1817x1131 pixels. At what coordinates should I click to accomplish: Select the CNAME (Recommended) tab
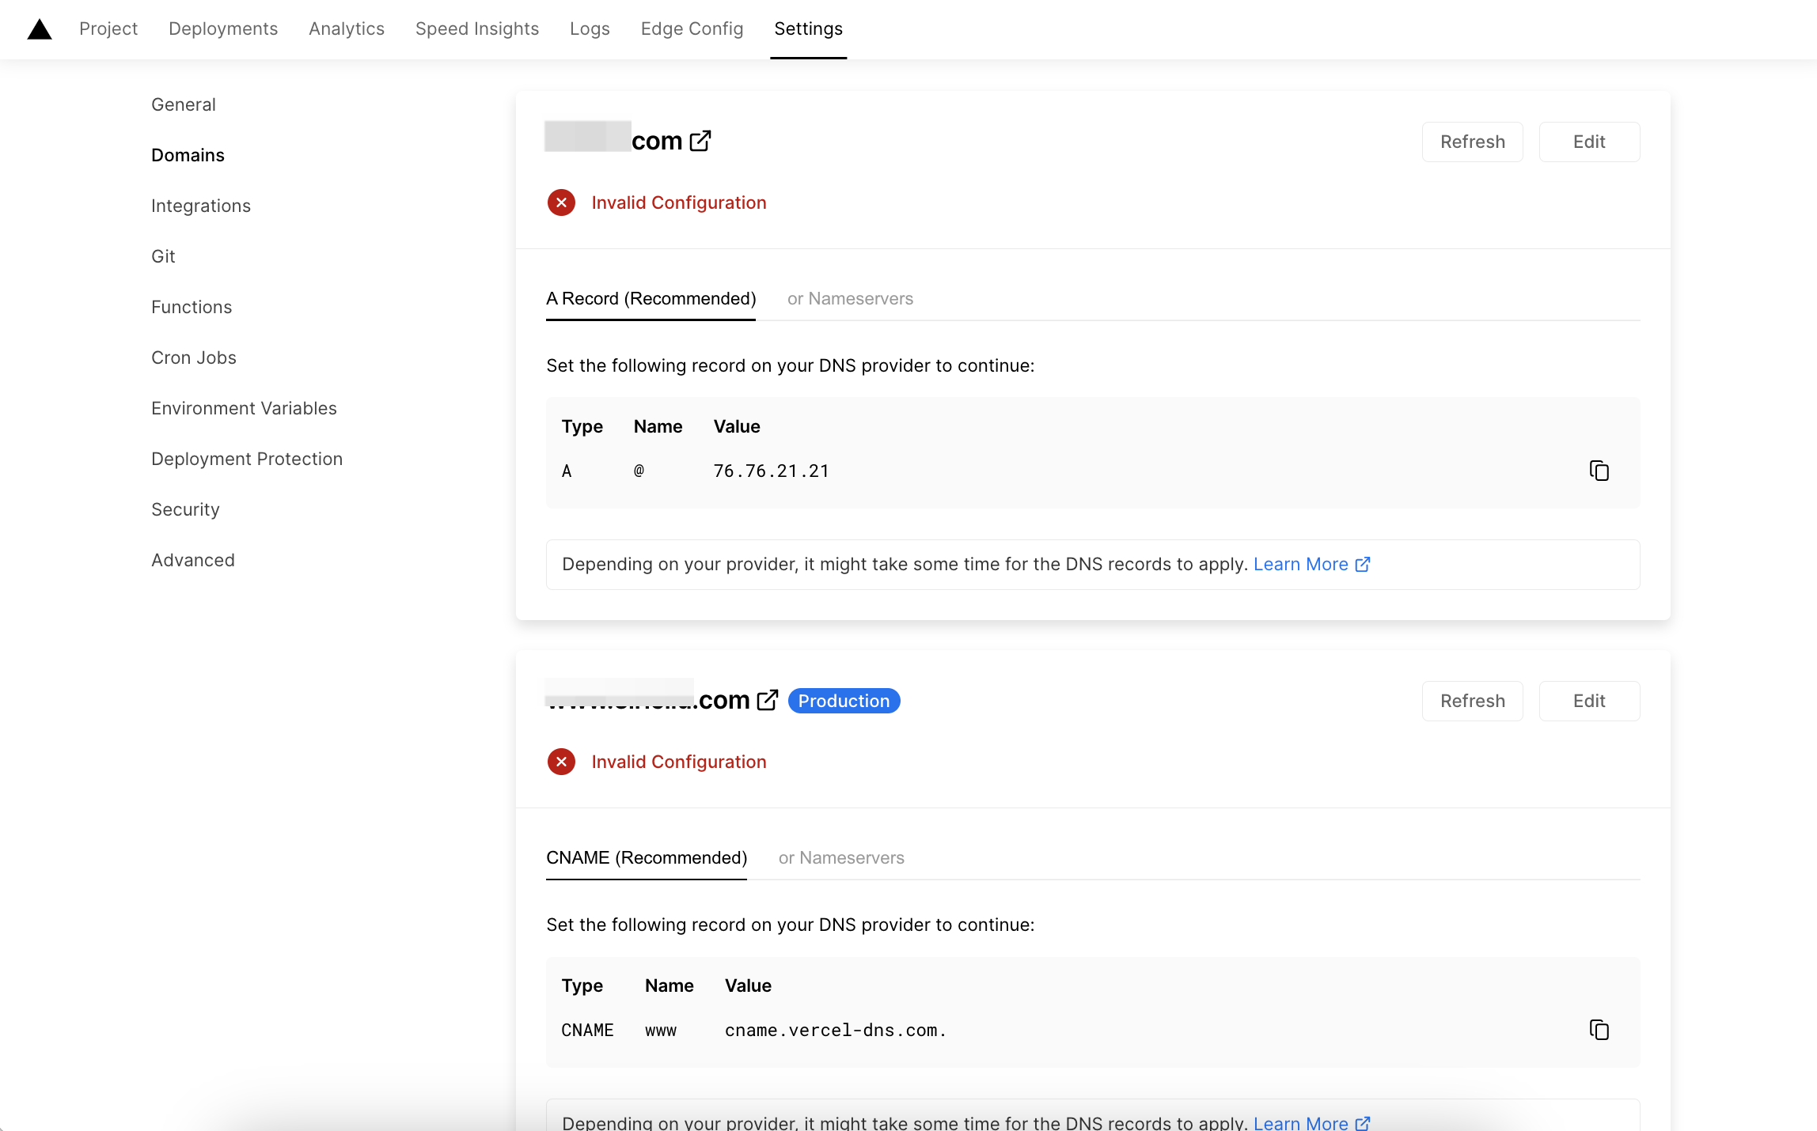coord(646,858)
